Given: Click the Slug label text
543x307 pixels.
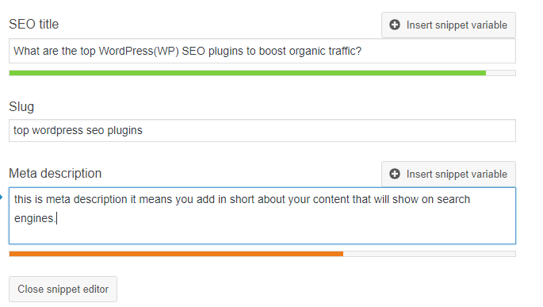Looking at the screenshot, I should 21,107.
